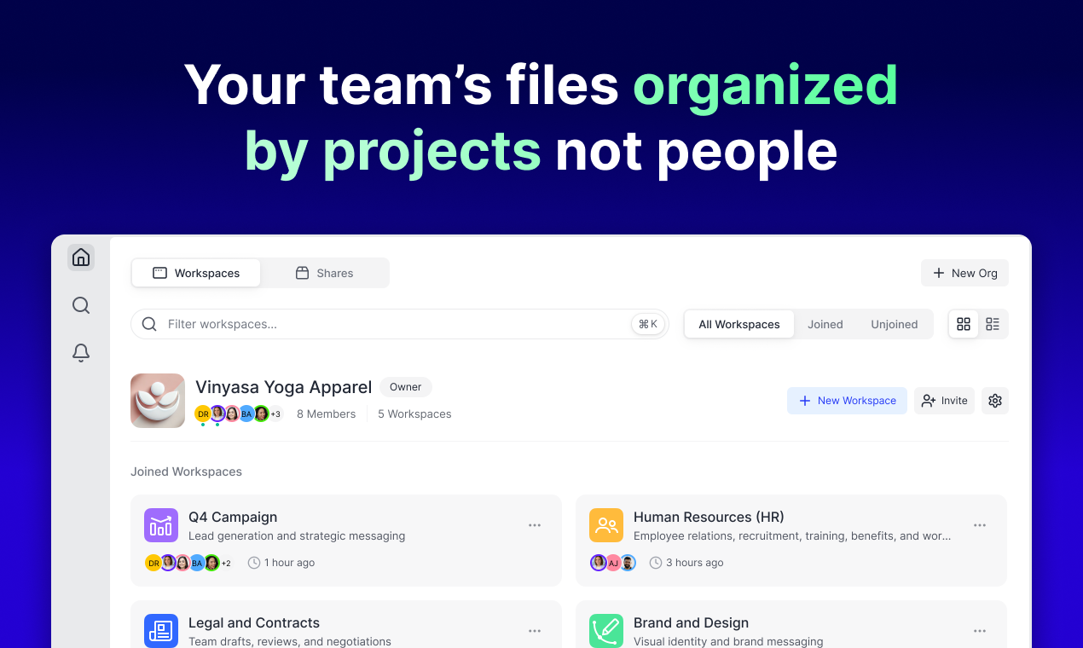Open the Search icon in sidebar
The height and width of the screenshot is (648, 1083).
pos(81,305)
